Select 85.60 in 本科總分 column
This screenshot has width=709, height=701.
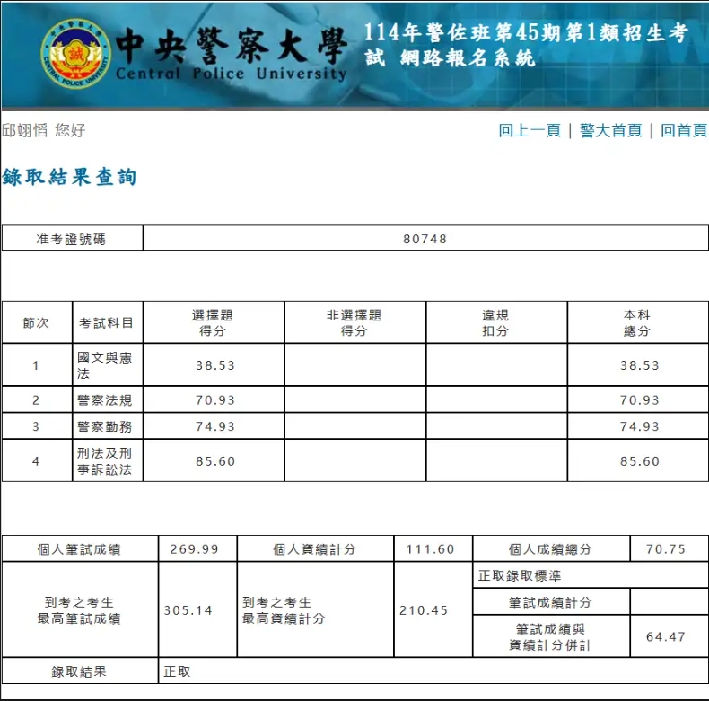click(x=640, y=461)
